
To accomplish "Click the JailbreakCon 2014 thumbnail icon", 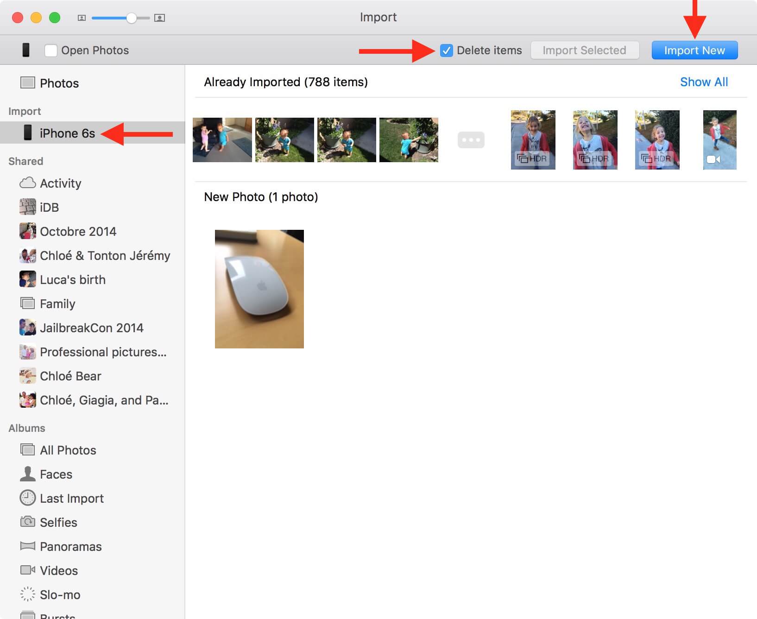I will (x=28, y=327).
